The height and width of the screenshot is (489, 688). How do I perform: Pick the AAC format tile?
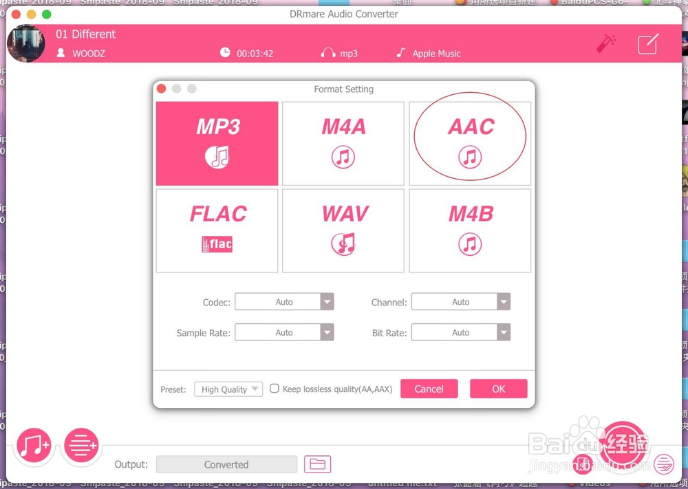(470, 144)
